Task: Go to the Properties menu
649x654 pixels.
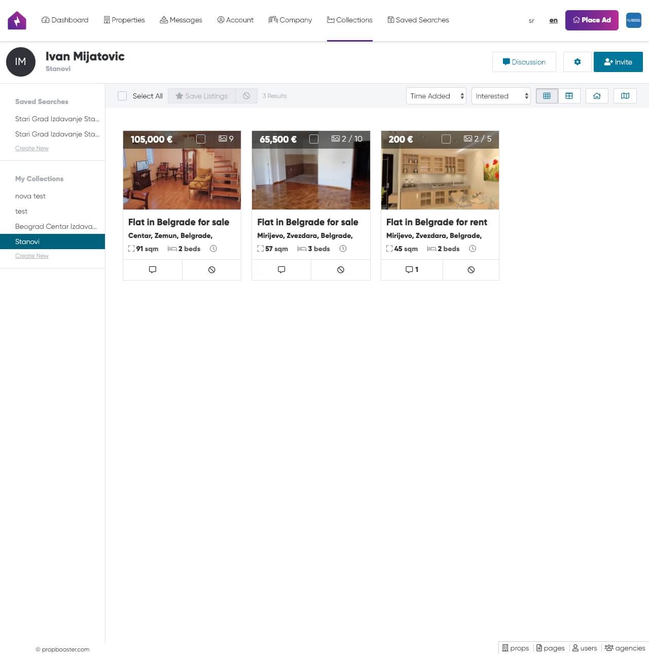Action: (124, 20)
